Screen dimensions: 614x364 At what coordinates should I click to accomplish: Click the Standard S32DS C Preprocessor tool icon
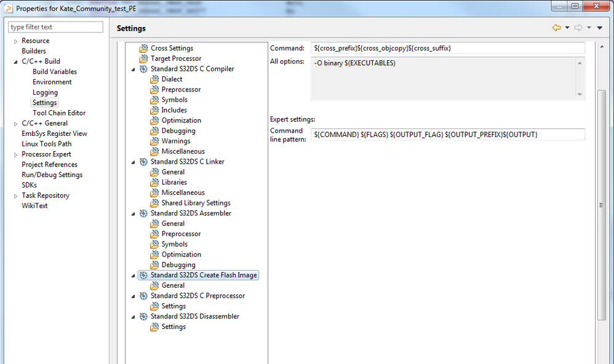pyautogui.click(x=144, y=296)
